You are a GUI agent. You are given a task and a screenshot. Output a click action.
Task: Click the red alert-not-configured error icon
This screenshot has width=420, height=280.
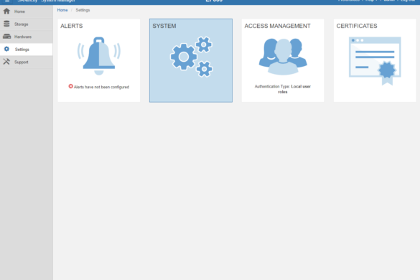[x=70, y=86]
